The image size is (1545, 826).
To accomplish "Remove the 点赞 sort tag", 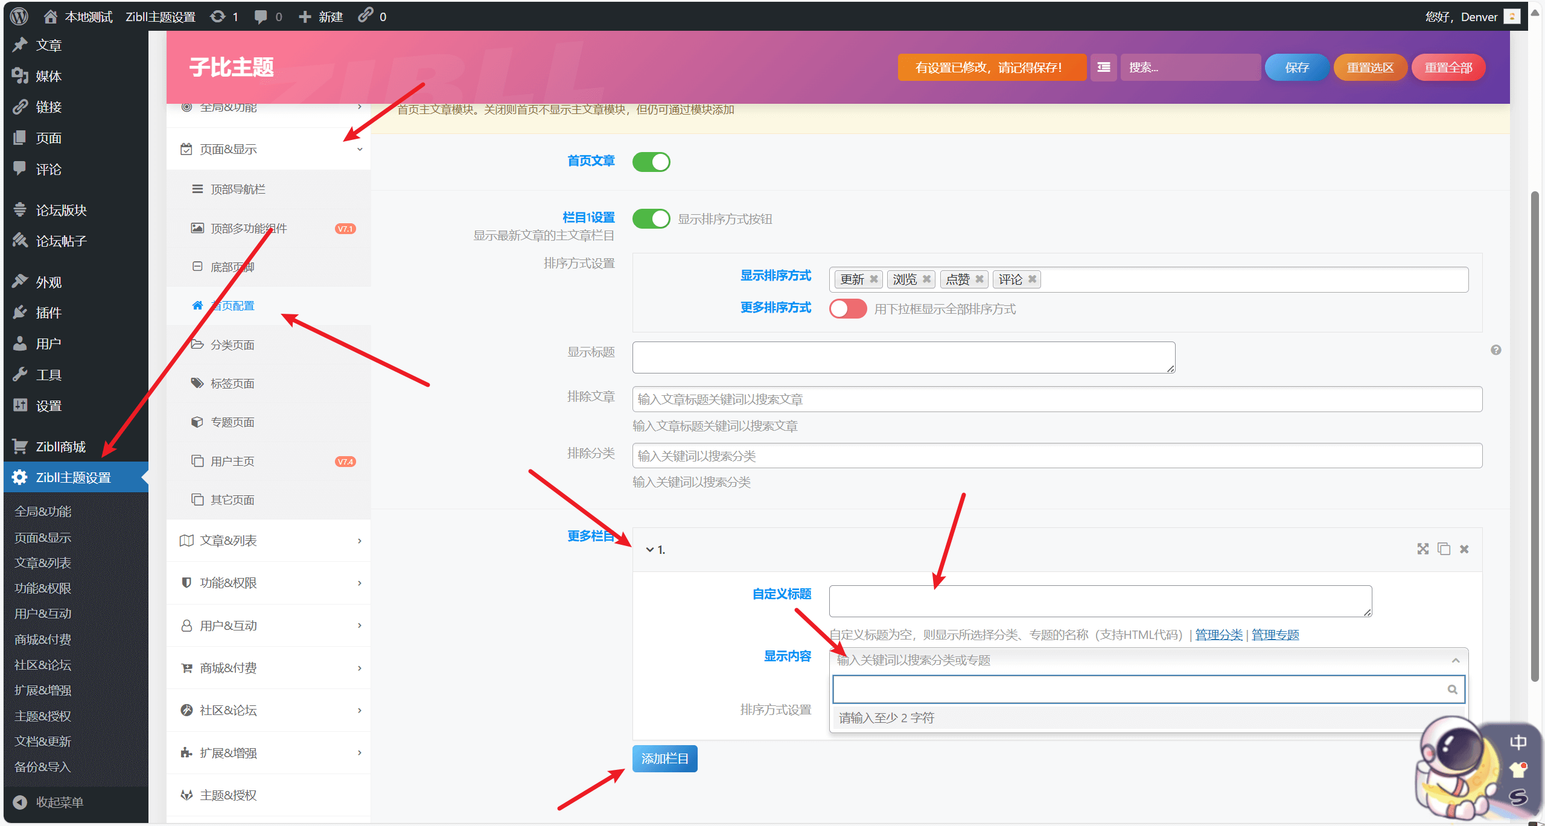I will [x=979, y=279].
